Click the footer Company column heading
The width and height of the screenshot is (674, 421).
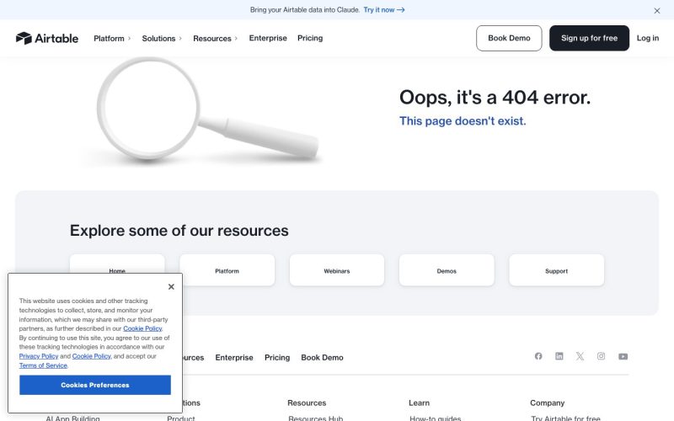click(547, 403)
